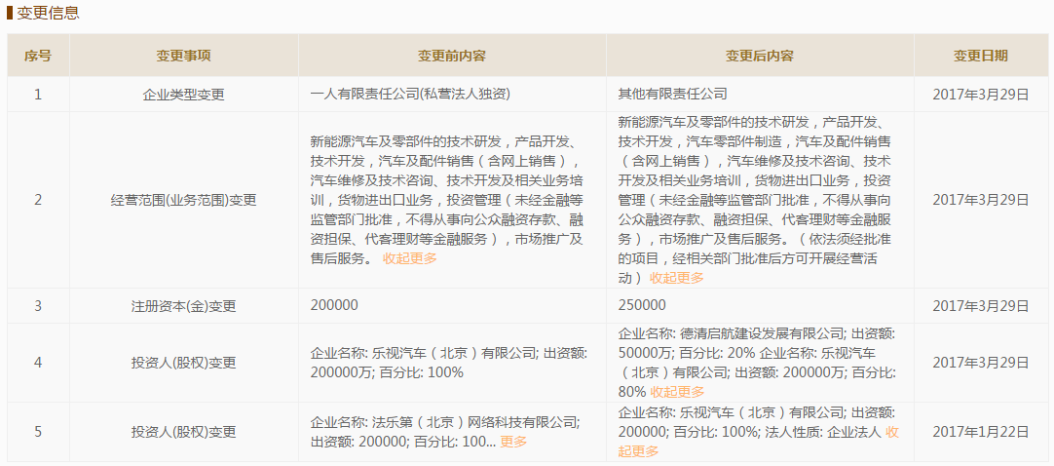This screenshot has height=466, width=1054.
Task: Click row 4 before-change 乐视汽车 investor text
Action: 450,363
